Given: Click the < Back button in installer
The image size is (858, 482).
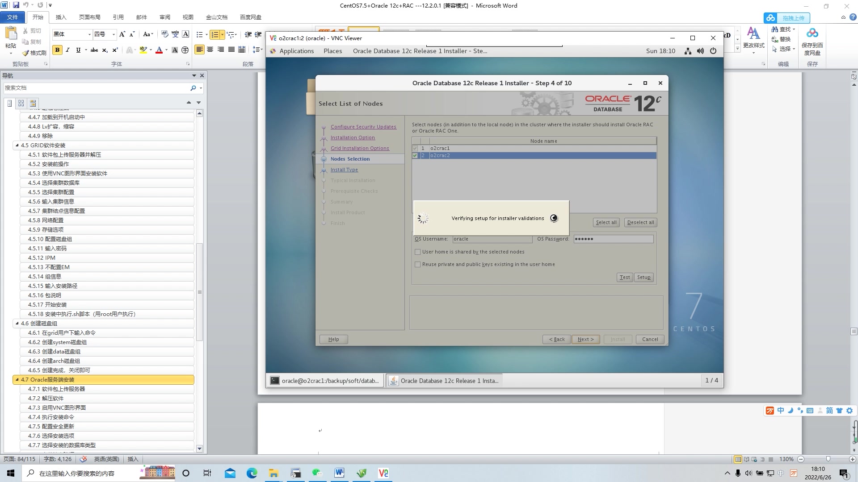Looking at the screenshot, I should [557, 340].
